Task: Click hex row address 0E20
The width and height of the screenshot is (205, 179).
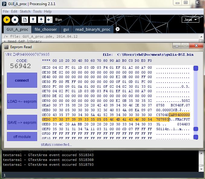Action: [46, 68]
